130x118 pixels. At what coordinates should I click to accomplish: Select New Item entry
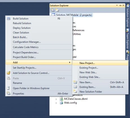100,82
